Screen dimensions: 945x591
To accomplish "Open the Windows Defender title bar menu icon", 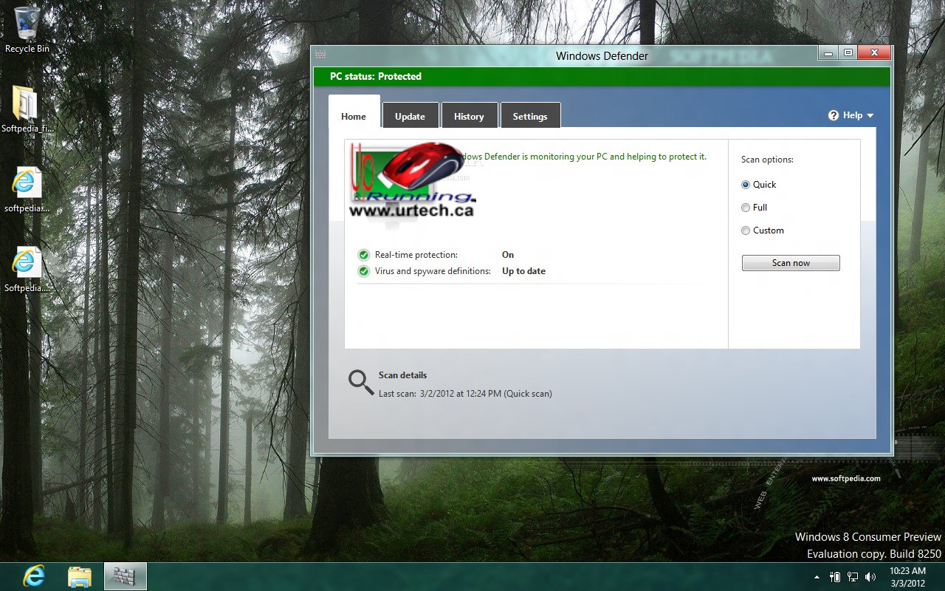I will [320, 55].
